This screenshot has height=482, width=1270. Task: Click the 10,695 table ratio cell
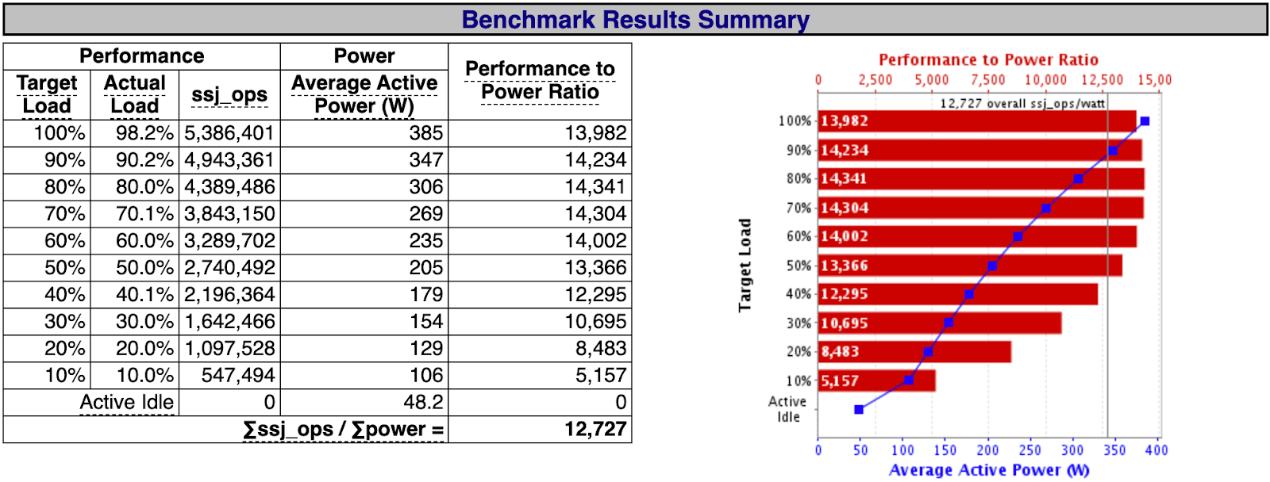coord(540,322)
